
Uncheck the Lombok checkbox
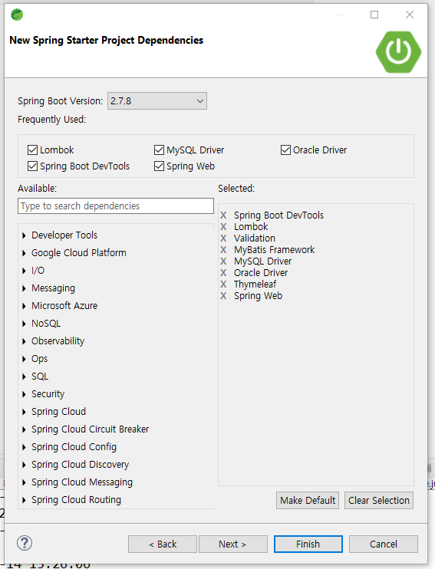pyautogui.click(x=33, y=150)
